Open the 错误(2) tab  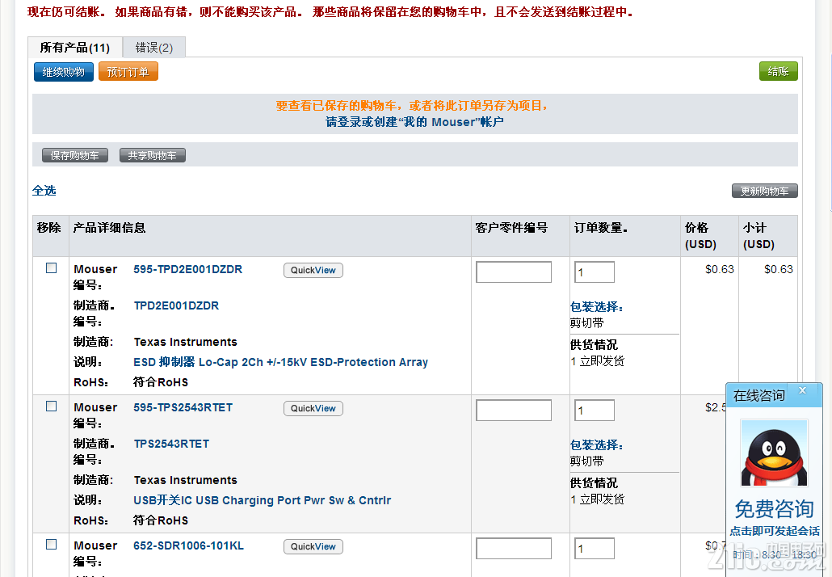153,47
